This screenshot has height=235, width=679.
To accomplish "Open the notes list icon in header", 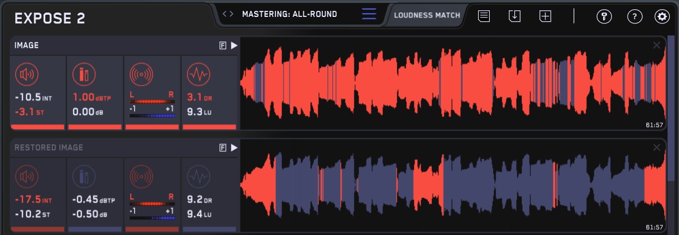I will coord(484,16).
